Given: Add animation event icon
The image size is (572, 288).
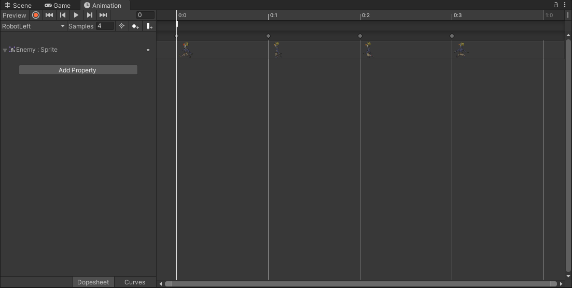Looking at the screenshot, I should coord(149,26).
